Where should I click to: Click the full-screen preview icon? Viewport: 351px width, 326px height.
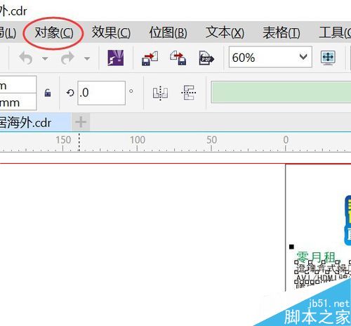[x=328, y=58]
